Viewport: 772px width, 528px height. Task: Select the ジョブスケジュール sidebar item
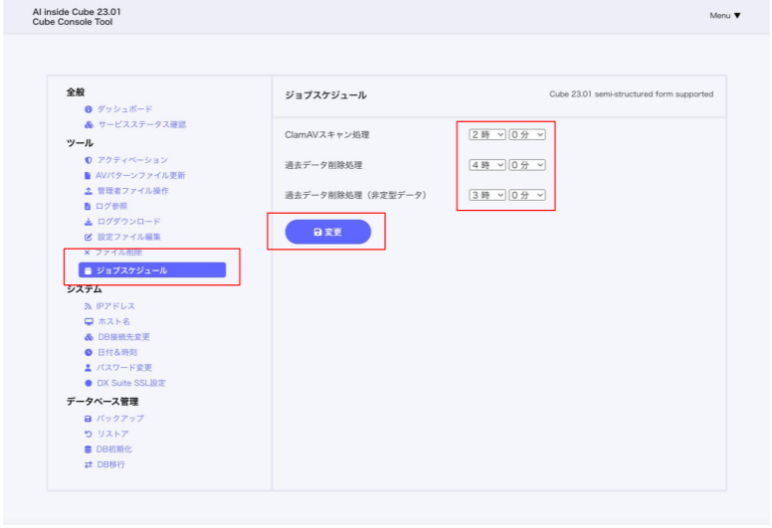pos(152,270)
